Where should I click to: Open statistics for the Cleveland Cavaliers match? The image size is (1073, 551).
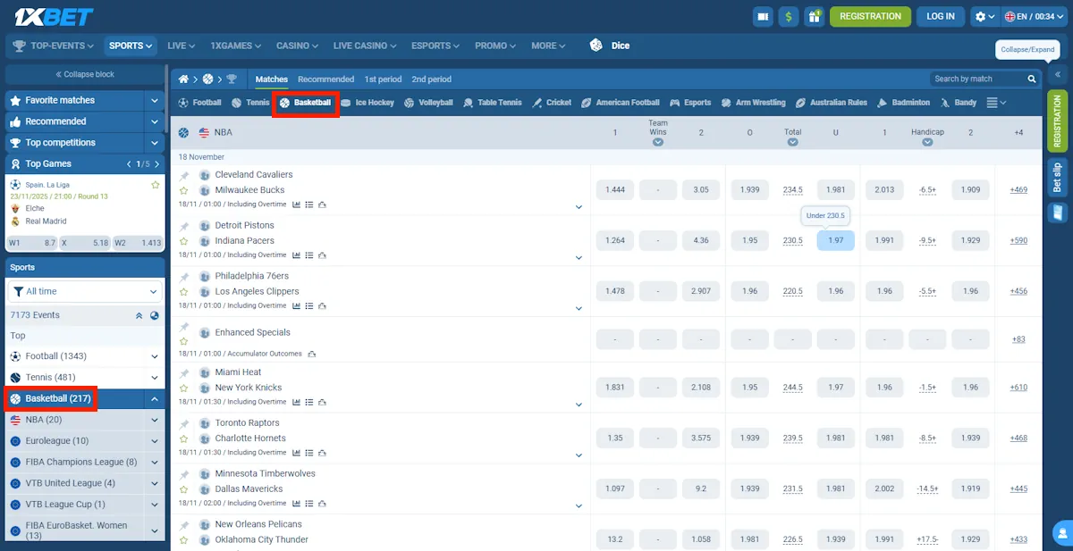(296, 205)
